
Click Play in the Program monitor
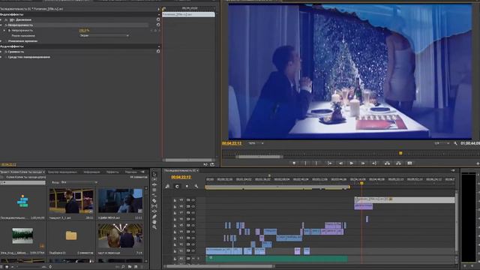tap(352, 163)
